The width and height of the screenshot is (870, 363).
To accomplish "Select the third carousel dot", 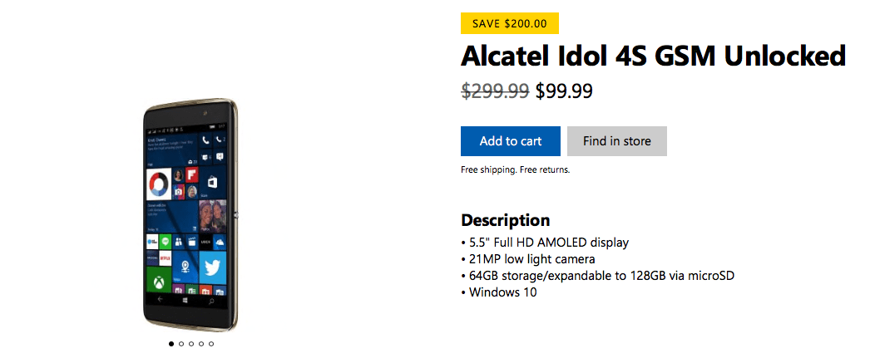I will click(x=191, y=343).
